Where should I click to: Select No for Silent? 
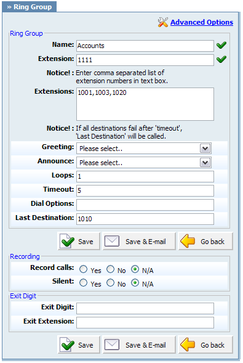[x=110, y=283]
